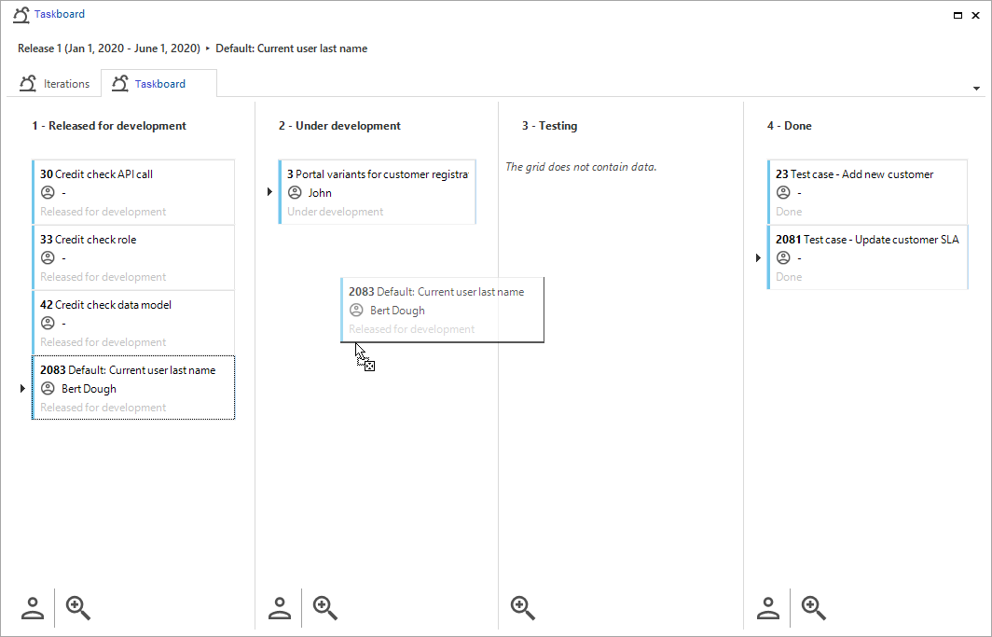
Task: Select the Taskboard tab
Action: pos(158,84)
